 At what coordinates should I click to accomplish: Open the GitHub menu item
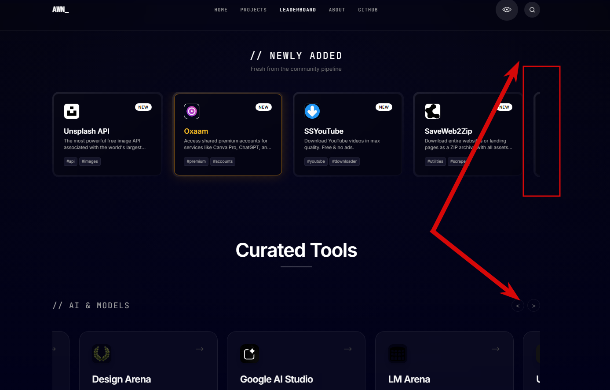coord(368,10)
